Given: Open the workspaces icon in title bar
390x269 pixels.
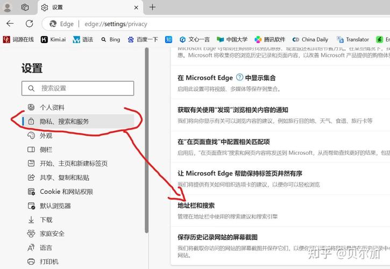Looking at the screenshot, I should point(25,7).
